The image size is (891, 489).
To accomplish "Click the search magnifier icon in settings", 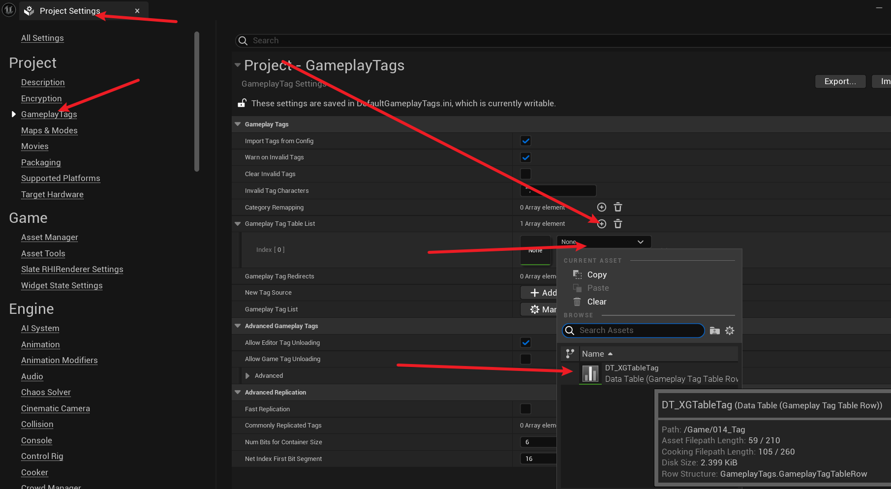I will tap(243, 41).
